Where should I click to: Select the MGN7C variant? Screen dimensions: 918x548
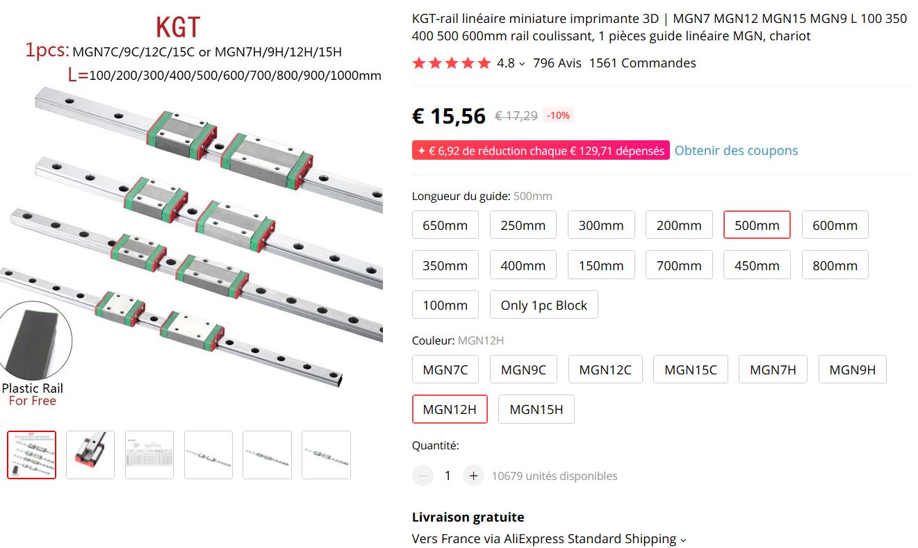pyautogui.click(x=445, y=370)
